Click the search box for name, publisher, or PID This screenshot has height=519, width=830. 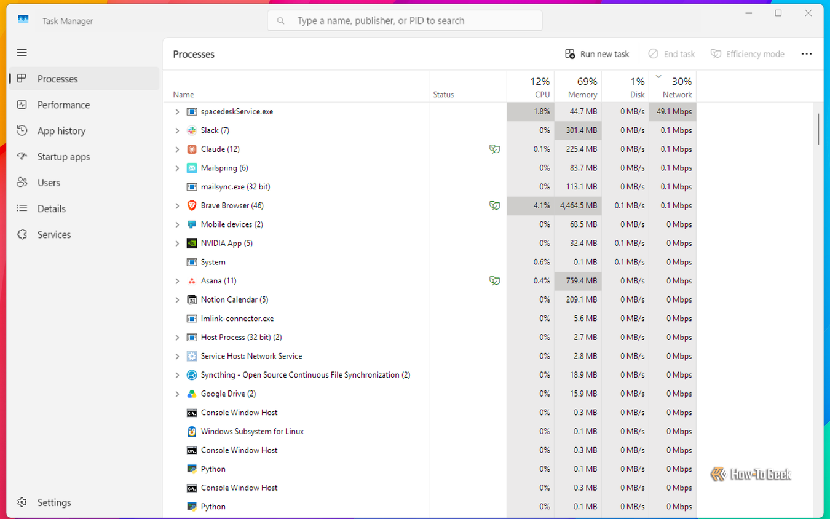click(x=405, y=21)
